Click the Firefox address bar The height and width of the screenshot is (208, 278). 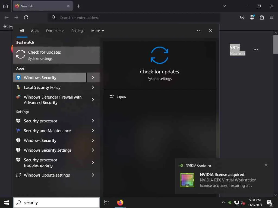[134, 18]
